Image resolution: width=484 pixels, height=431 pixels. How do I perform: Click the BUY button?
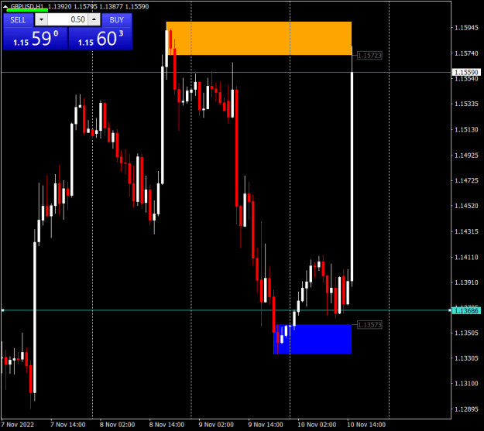(x=117, y=20)
